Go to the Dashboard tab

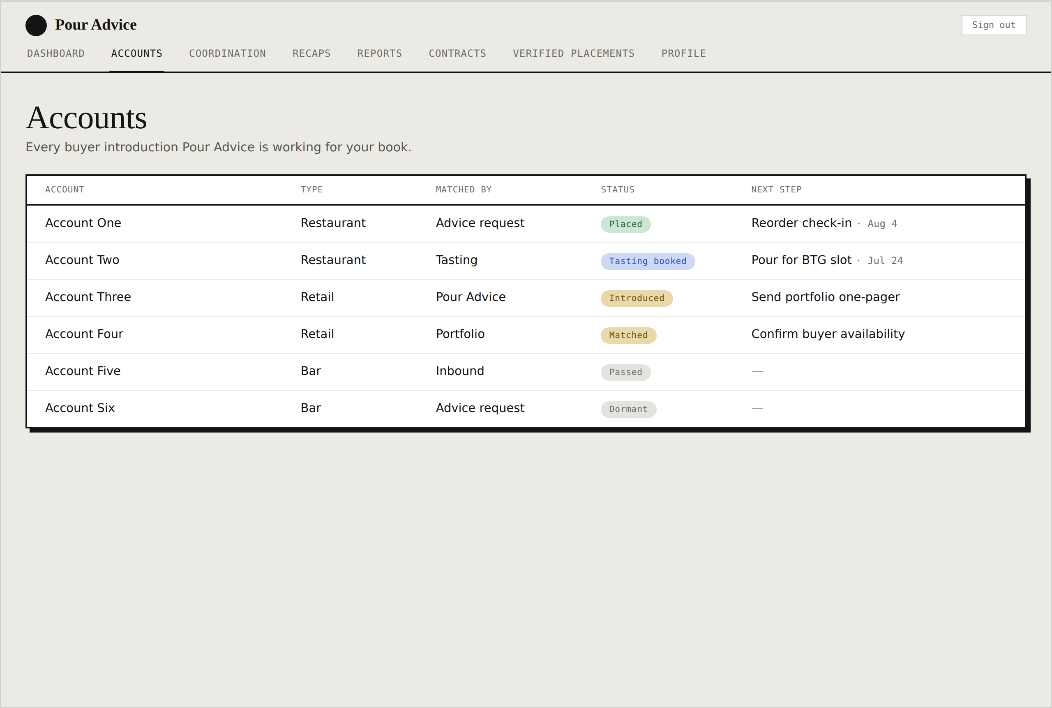pyautogui.click(x=55, y=53)
